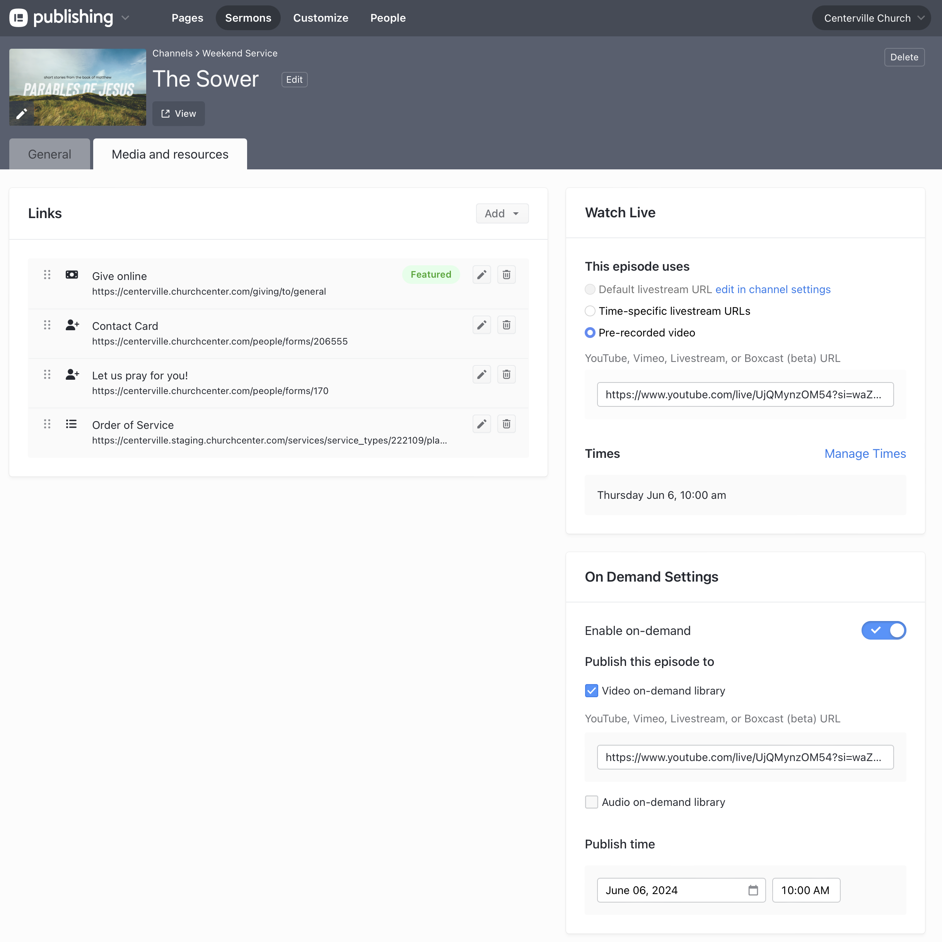This screenshot has height=942, width=942.
Task: Click the pencil on sermon artwork thumbnail
Action: tap(21, 114)
